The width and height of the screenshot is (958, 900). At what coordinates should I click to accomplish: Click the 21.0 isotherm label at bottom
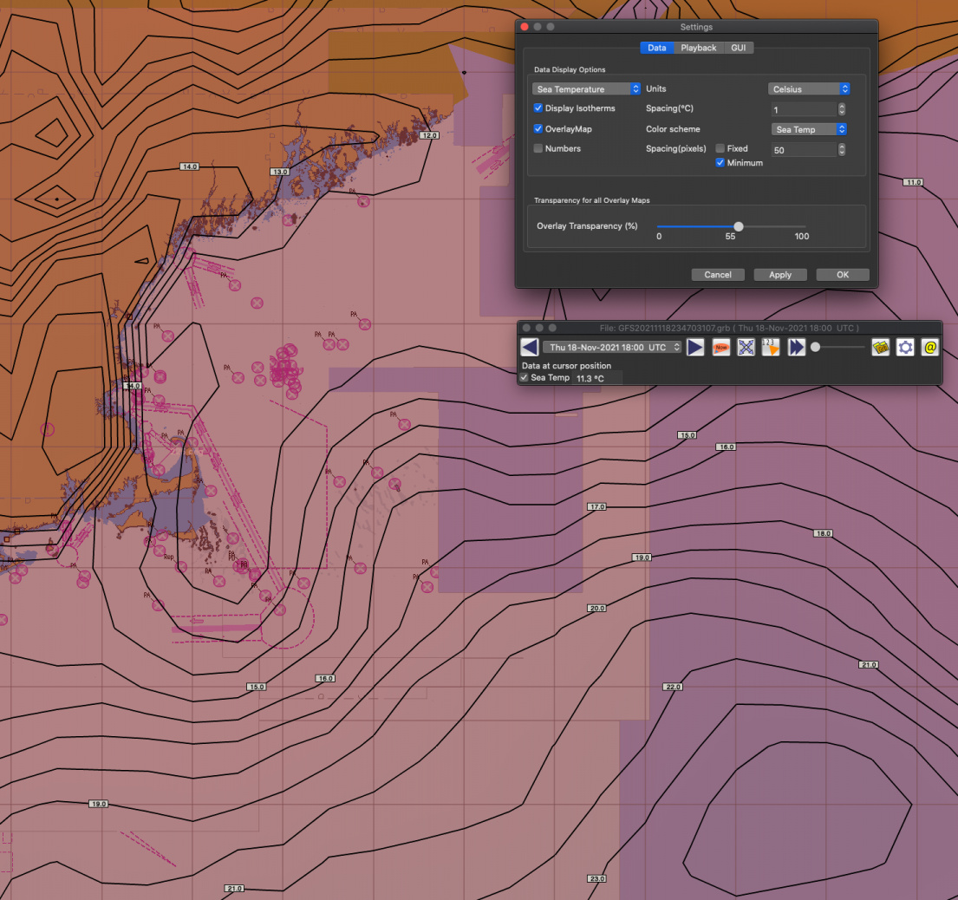click(x=234, y=889)
